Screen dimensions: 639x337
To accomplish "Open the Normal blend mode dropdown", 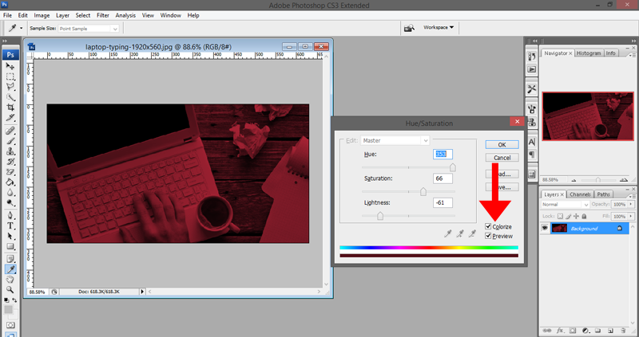I will pyautogui.click(x=565, y=204).
